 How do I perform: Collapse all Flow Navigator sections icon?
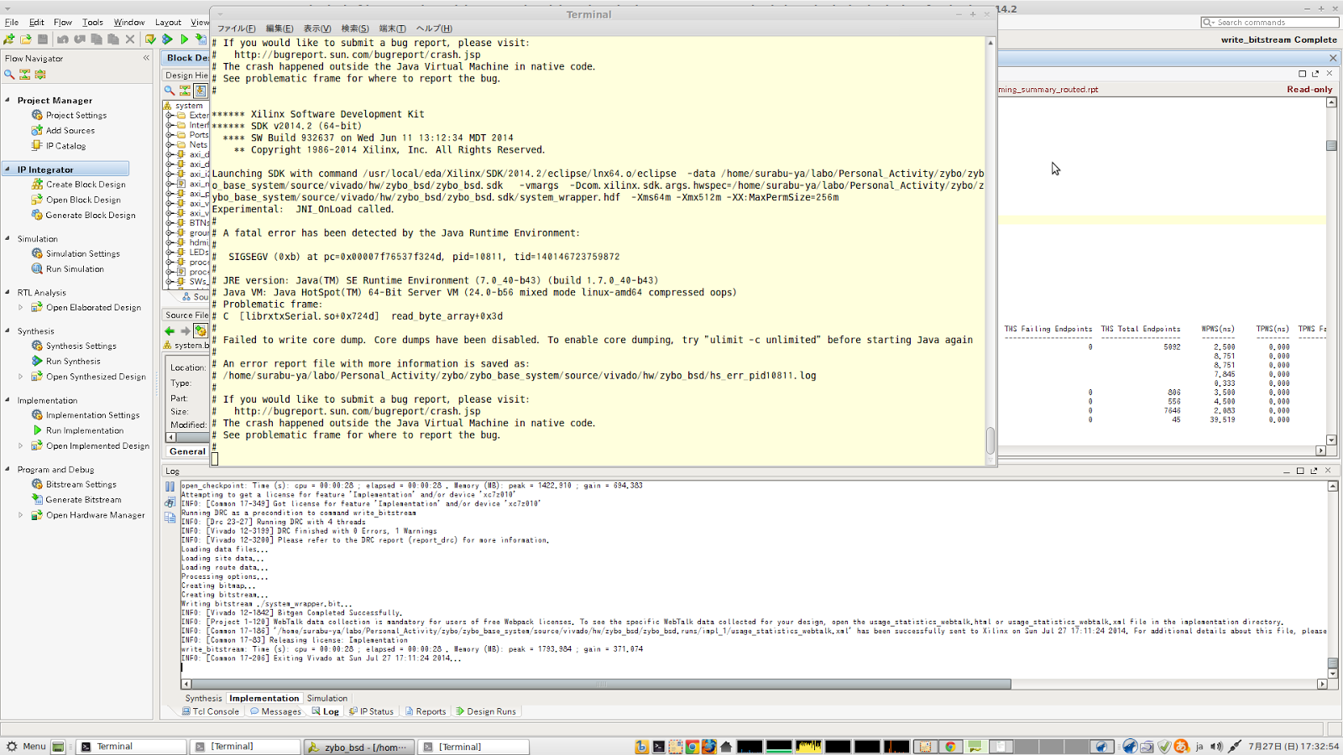coord(24,75)
